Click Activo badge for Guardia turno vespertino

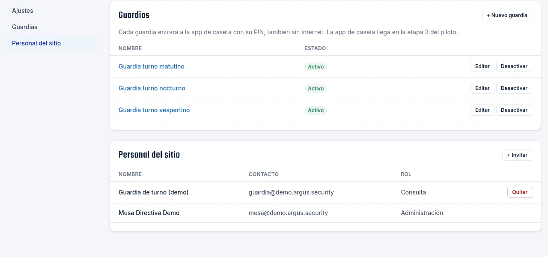coord(316,111)
